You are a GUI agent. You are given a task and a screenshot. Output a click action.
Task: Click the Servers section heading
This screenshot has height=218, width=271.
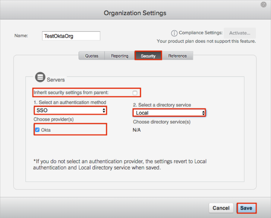click(56, 79)
